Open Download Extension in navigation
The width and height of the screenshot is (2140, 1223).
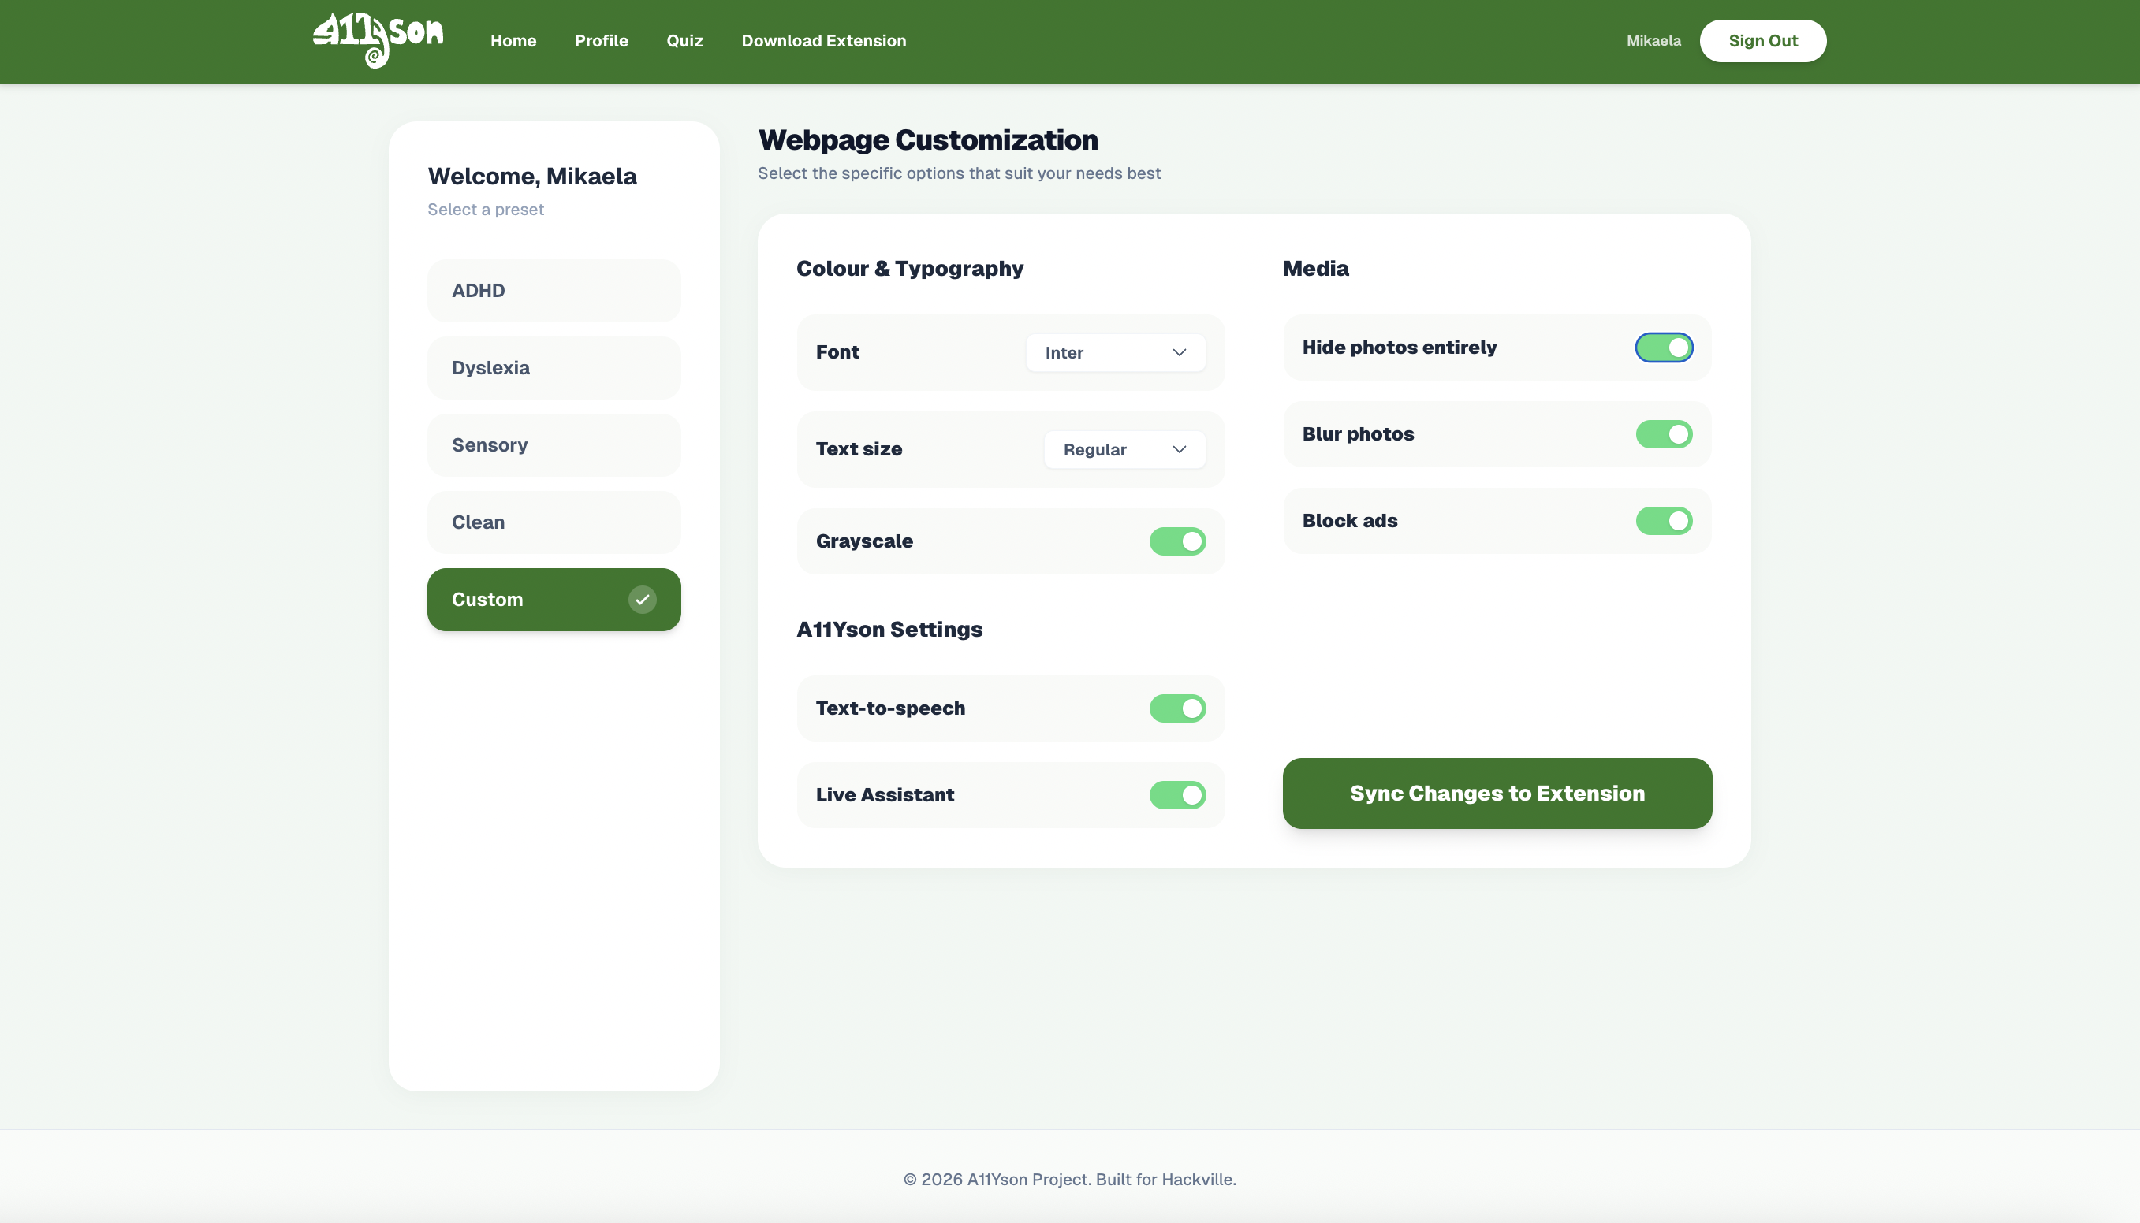[x=823, y=41]
